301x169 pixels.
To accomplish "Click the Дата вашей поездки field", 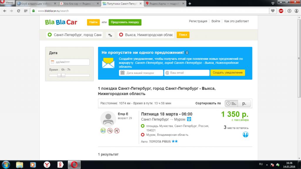I will pos(141,73).
